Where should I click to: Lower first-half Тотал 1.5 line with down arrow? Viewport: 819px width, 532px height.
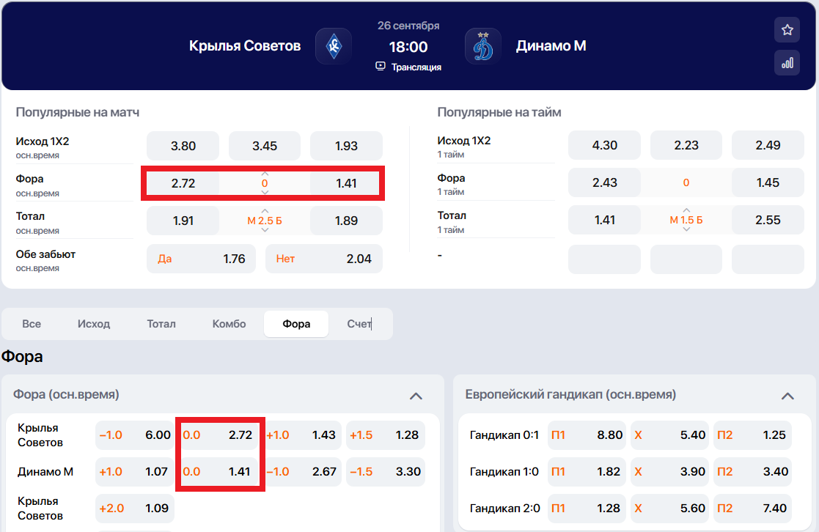(x=686, y=229)
